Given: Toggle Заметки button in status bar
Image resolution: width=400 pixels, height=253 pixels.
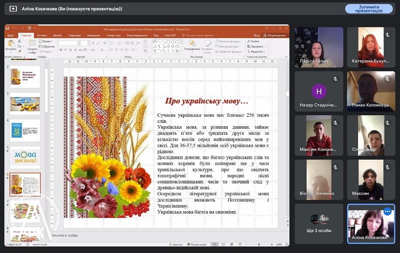Looking at the screenshot, I should (x=176, y=245).
